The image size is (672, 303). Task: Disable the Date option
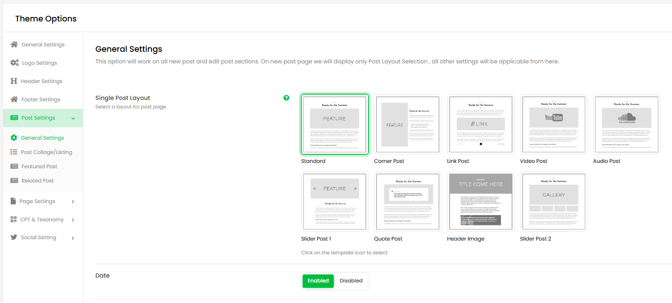pyautogui.click(x=351, y=281)
